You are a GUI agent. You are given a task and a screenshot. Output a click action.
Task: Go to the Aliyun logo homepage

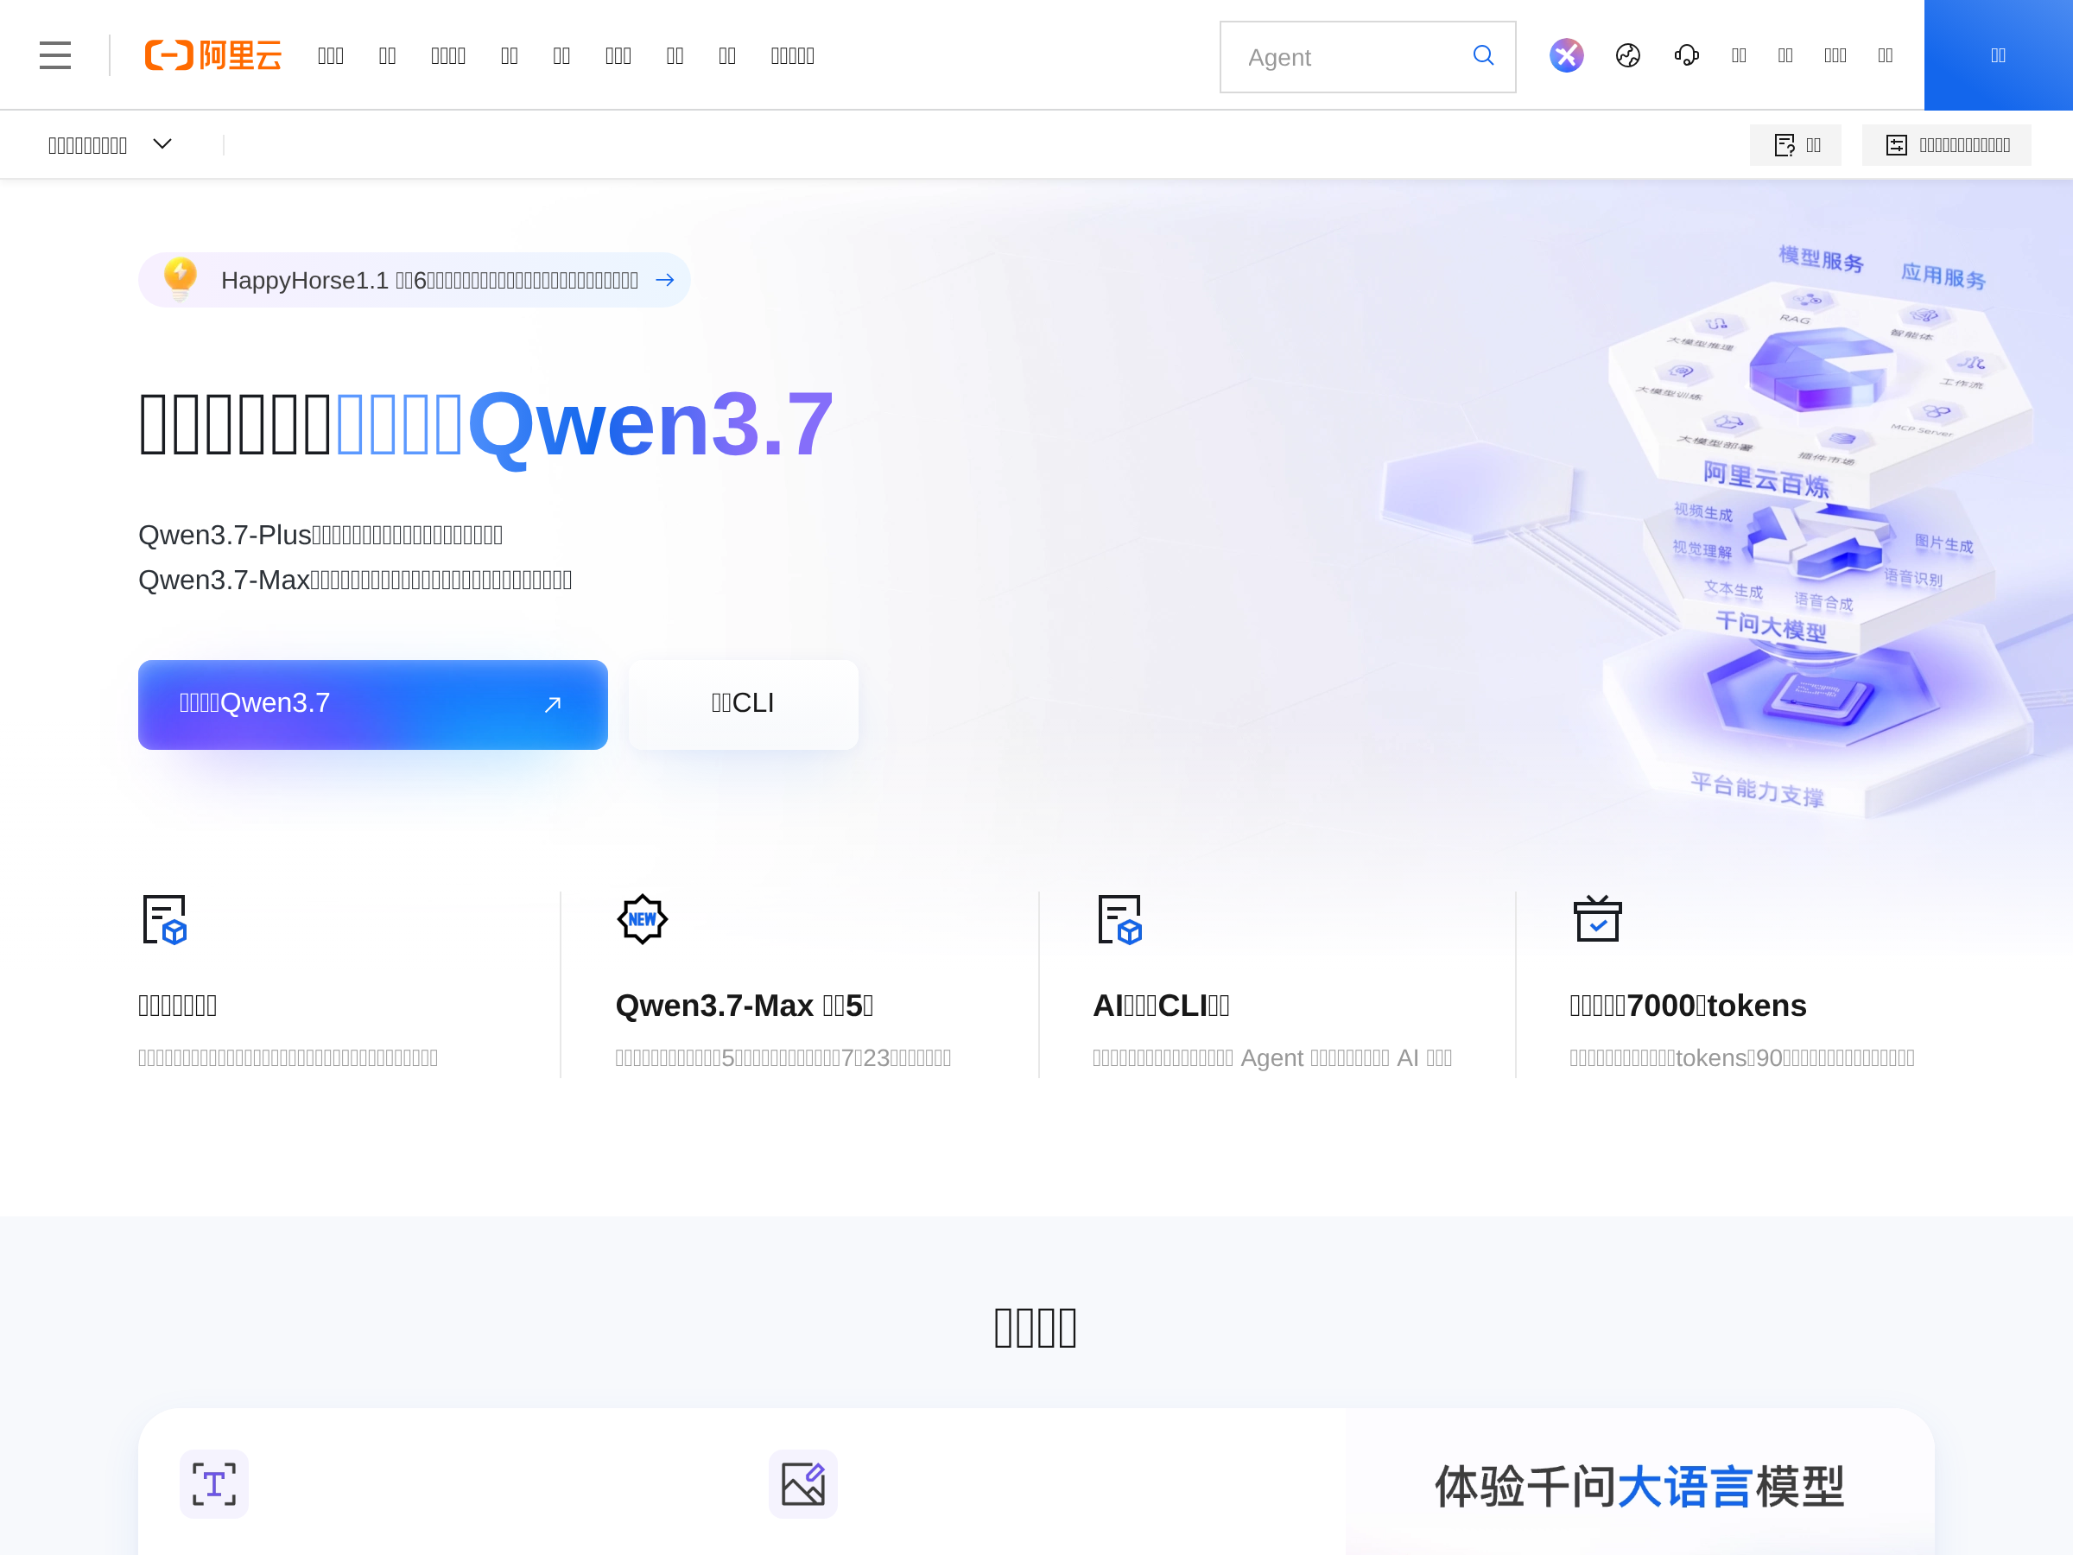212,55
